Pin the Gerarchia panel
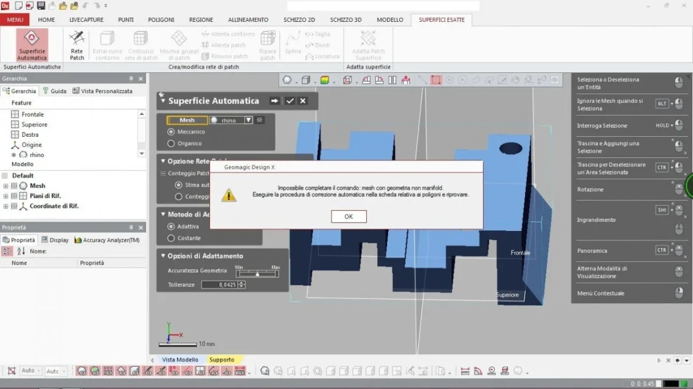 (x=131, y=78)
